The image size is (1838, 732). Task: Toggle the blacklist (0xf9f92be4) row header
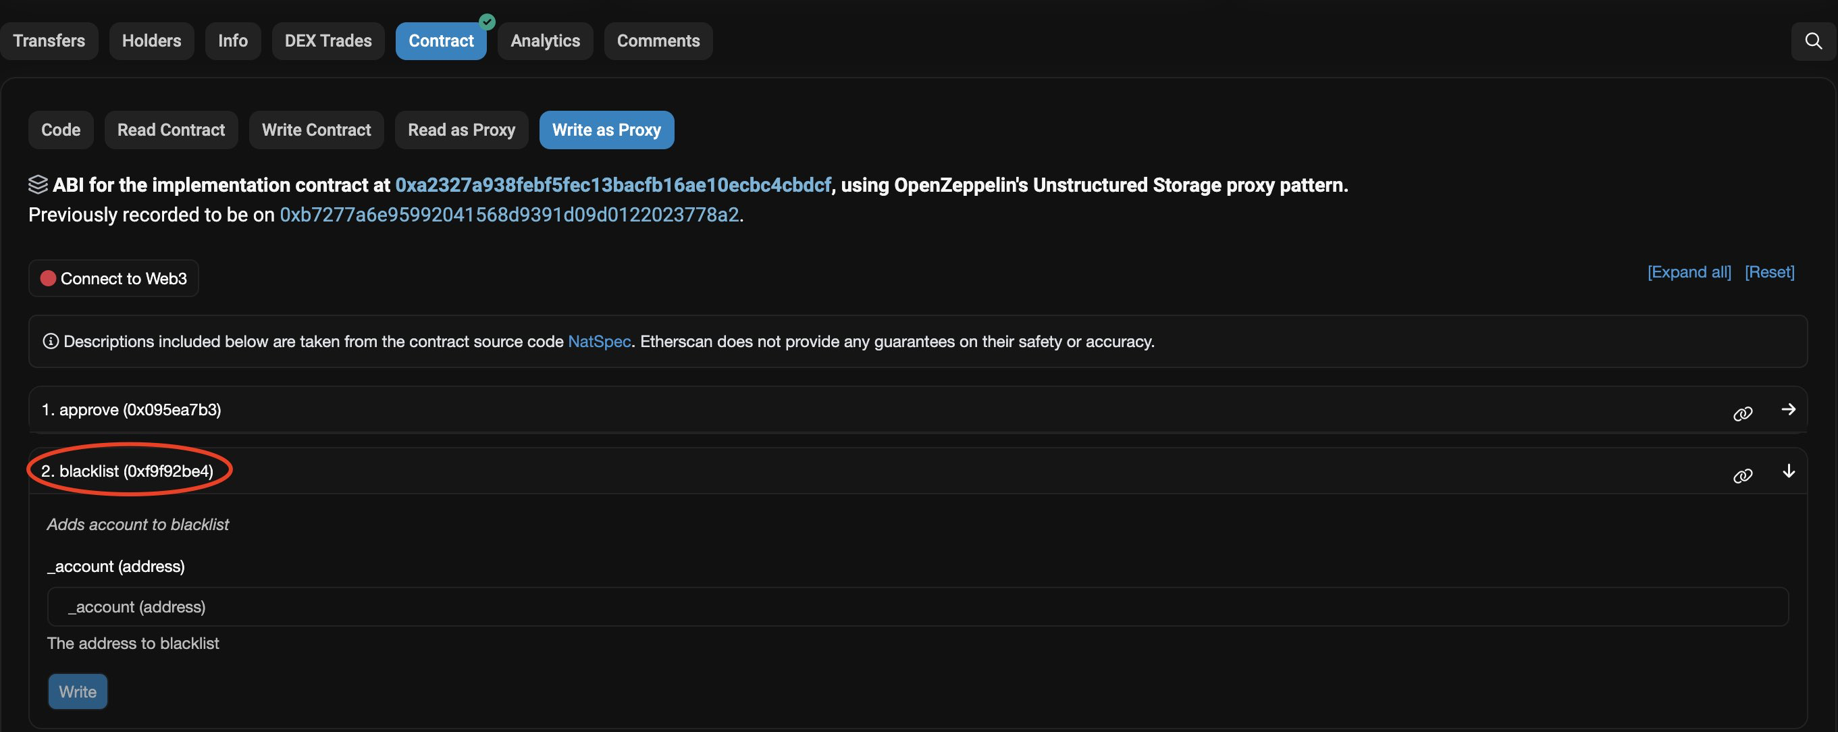(x=127, y=471)
